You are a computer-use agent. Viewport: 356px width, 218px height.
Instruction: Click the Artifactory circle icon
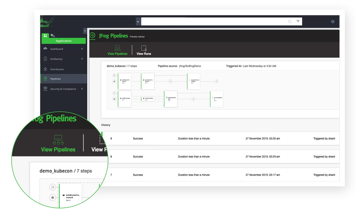click(x=45, y=59)
